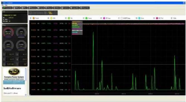Click the crimson series color circle
The width and height of the screenshot is (186, 102).
[157, 18]
